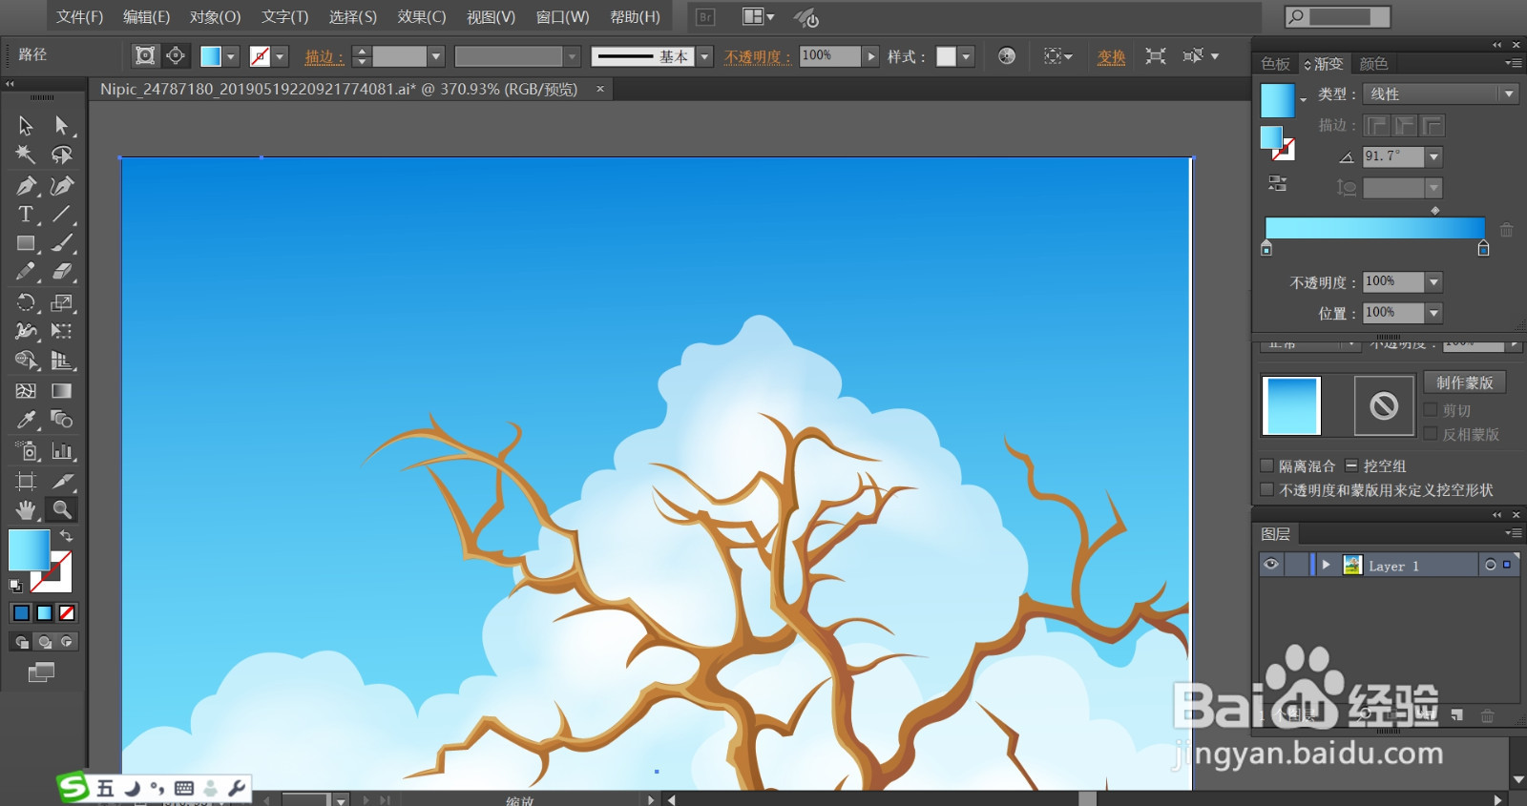This screenshot has width=1527, height=806.
Task: Click the 制作蒙版 button
Action: click(1465, 382)
